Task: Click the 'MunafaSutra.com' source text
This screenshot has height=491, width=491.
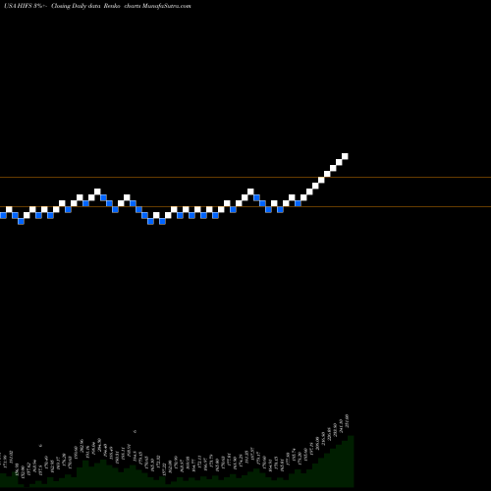Action: pos(166,6)
